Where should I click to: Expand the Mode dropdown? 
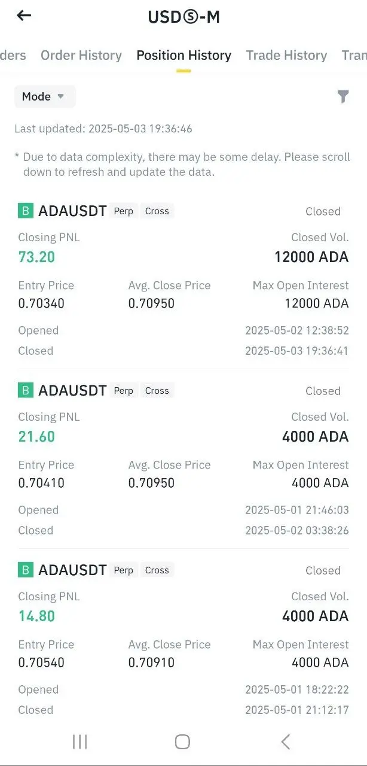point(45,96)
